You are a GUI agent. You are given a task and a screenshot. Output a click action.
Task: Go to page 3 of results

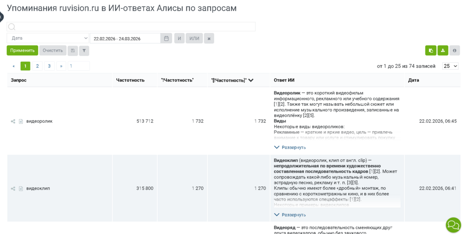coord(49,66)
